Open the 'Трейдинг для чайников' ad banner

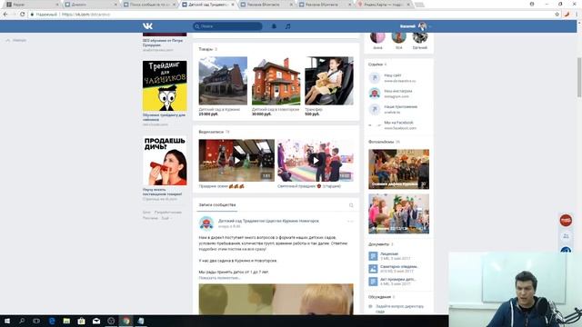[x=165, y=85]
